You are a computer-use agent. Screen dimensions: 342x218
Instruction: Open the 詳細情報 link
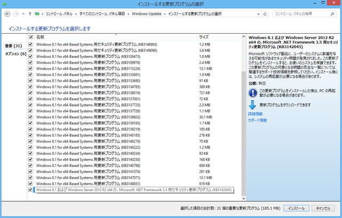[255, 114]
